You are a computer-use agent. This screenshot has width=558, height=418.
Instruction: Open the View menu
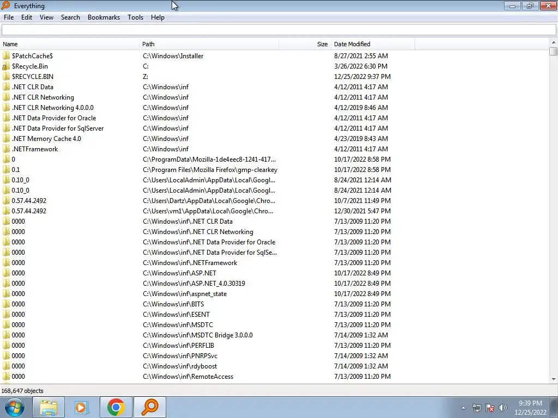coord(46,17)
